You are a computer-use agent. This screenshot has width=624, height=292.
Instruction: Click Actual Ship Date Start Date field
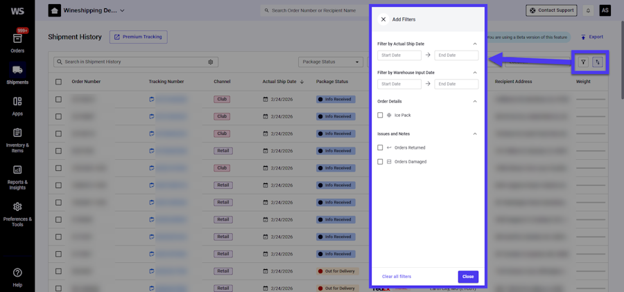(x=399, y=55)
